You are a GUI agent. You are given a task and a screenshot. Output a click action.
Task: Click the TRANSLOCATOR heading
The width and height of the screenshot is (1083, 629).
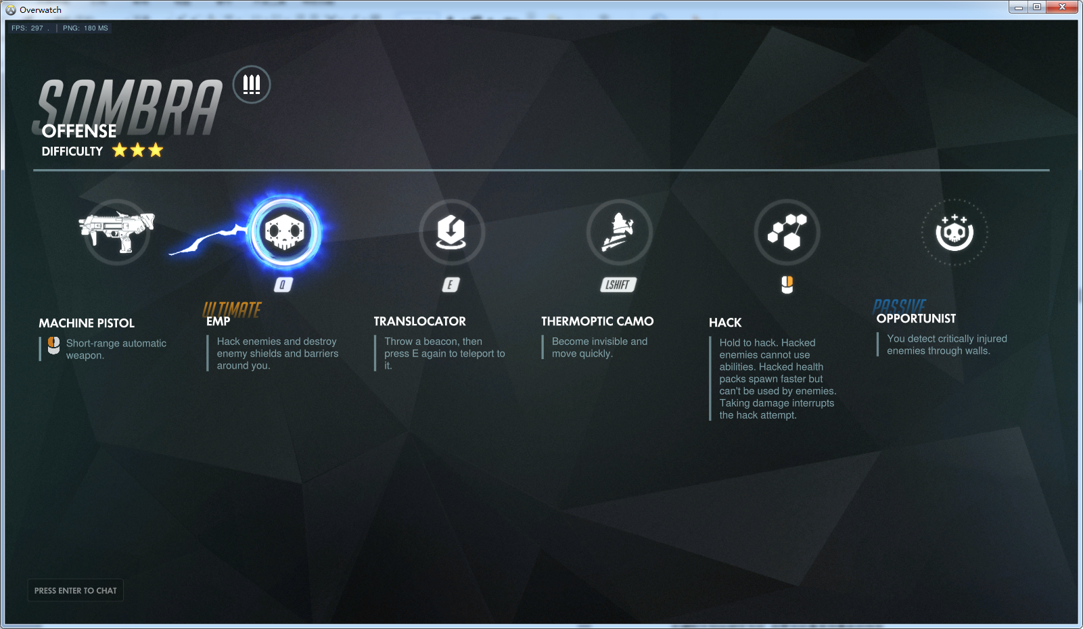[x=420, y=321]
